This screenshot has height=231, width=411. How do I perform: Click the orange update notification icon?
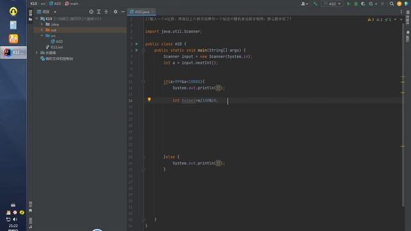pyautogui.click(x=399, y=4)
